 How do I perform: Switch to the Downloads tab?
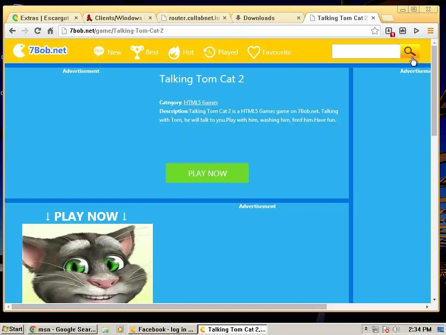(259, 18)
